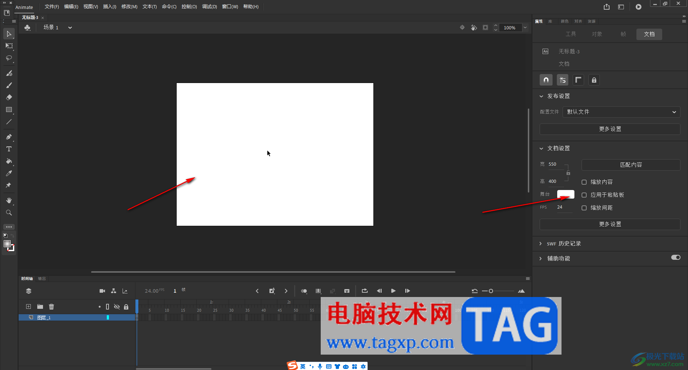Image resolution: width=688 pixels, height=370 pixels.
Task: Select the Rectangle tool
Action: (9, 109)
